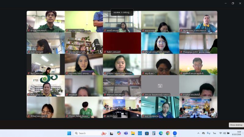
Task: Open Microsoft Edge from the taskbar
Action: point(161,133)
